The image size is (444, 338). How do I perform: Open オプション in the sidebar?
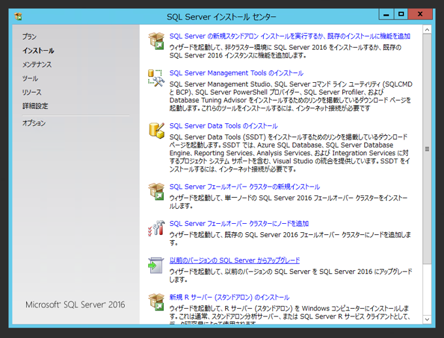pyautogui.click(x=34, y=123)
